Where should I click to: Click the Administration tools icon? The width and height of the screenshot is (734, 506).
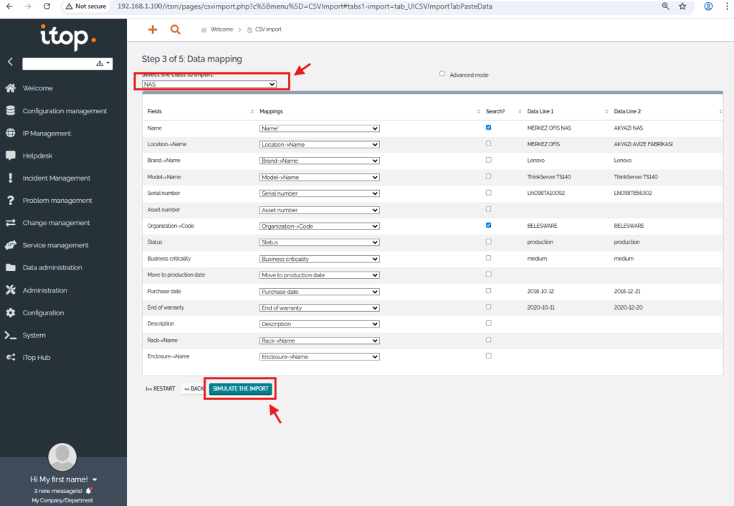(10, 290)
